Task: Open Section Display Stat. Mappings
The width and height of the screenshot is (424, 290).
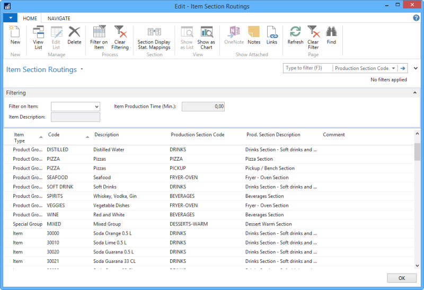Action: click(x=154, y=36)
